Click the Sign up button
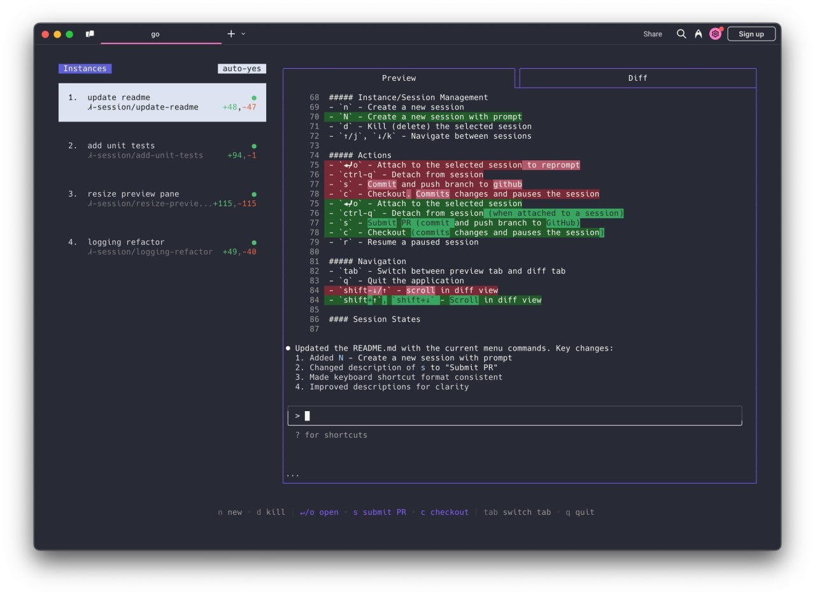This screenshot has width=815, height=595. (751, 34)
